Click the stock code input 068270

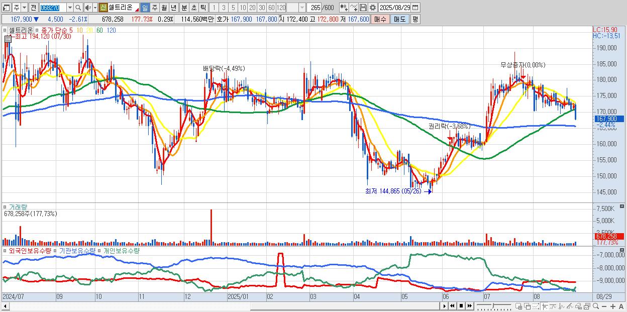click(52, 8)
